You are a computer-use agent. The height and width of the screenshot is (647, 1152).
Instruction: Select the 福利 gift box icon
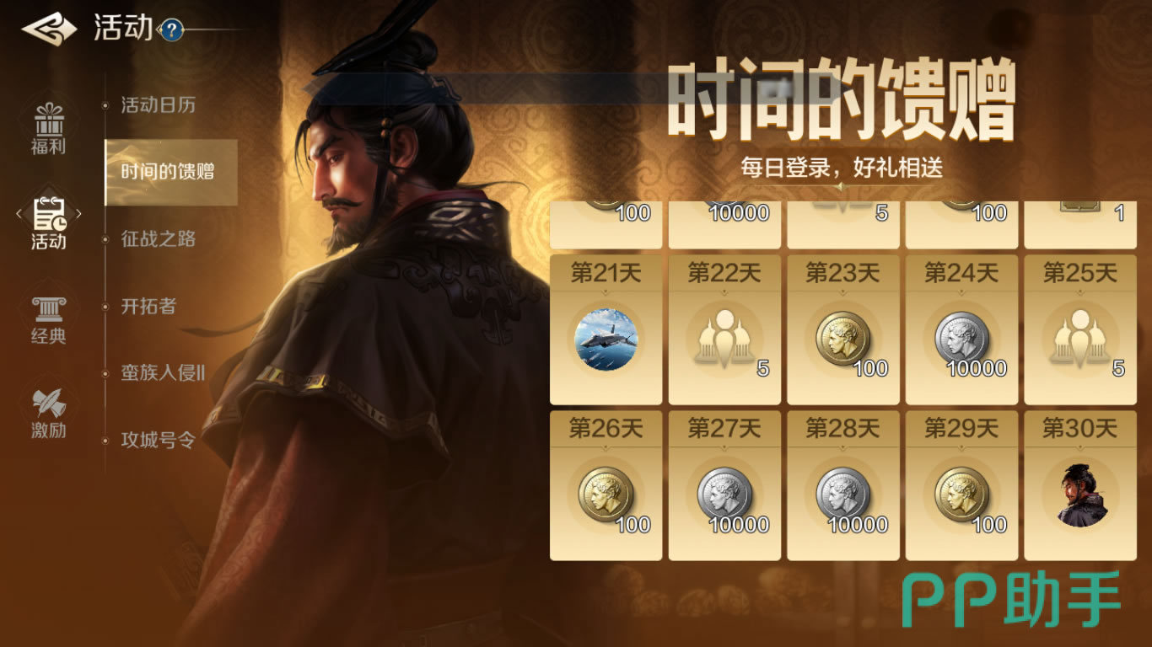48,119
